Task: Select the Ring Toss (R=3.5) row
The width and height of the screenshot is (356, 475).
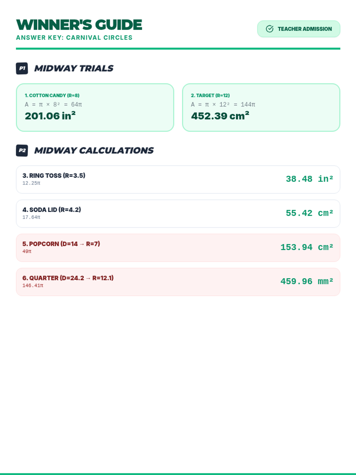Action: [x=178, y=180]
